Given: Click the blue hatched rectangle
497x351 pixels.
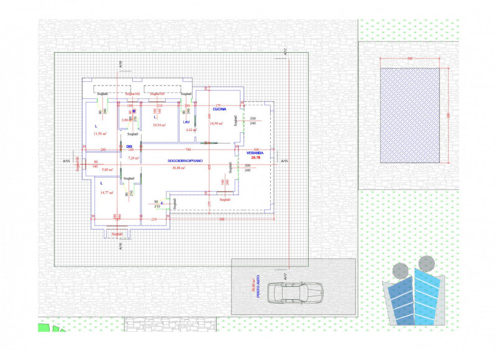Looking at the screenshot, I should tap(413, 115).
